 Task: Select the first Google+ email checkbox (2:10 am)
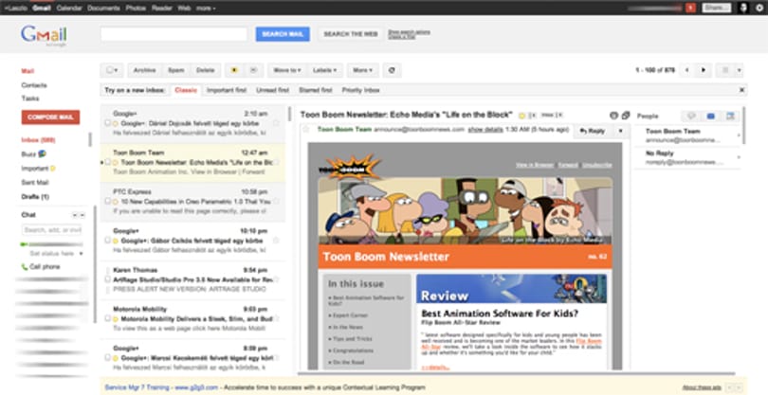point(108,123)
